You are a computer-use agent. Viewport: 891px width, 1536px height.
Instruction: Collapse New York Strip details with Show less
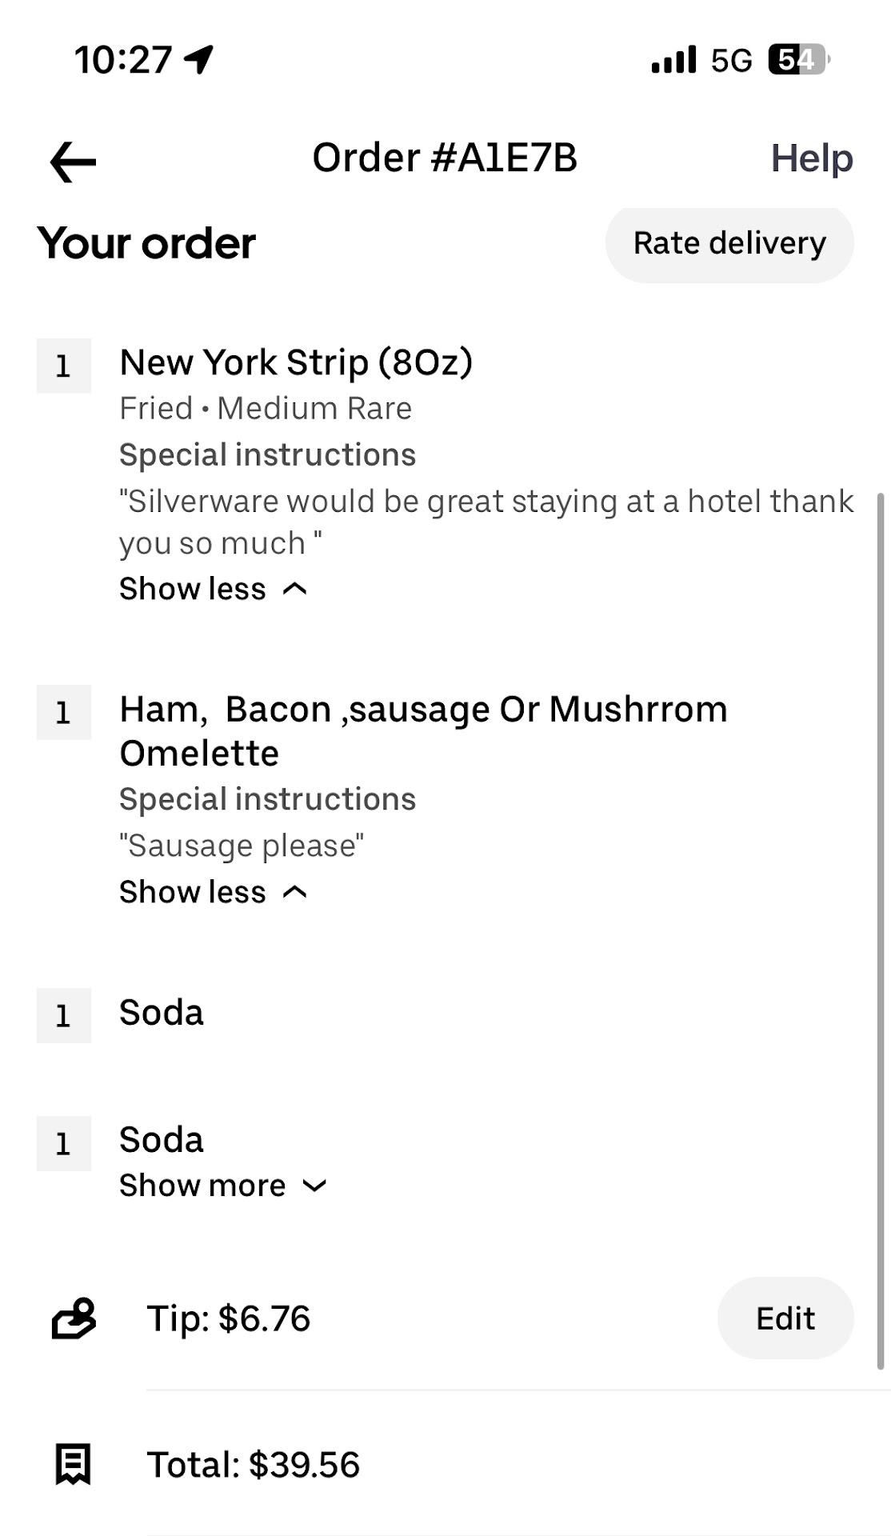point(213,589)
